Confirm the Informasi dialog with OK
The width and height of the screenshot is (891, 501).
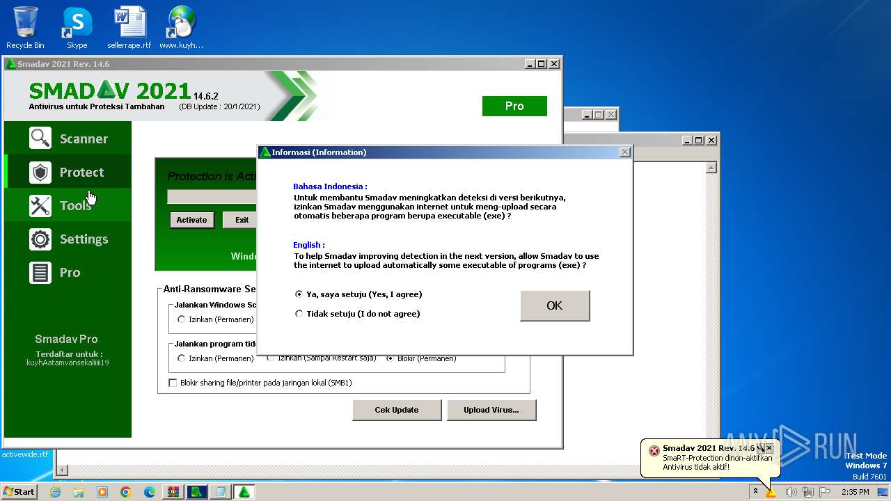[555, 305]
